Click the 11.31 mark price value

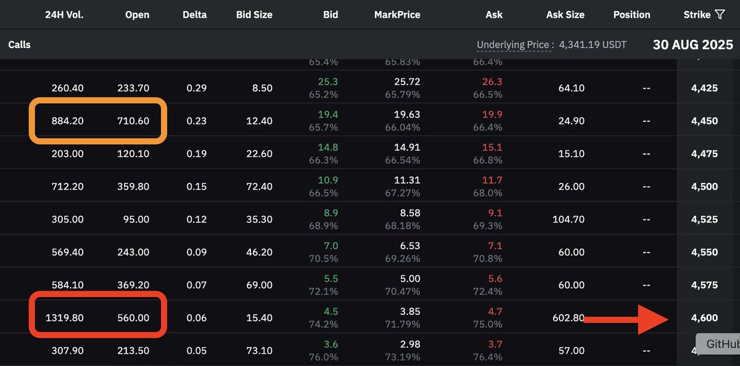click(406, 180)
